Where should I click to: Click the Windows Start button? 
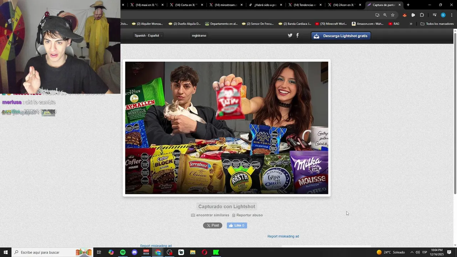6,252
